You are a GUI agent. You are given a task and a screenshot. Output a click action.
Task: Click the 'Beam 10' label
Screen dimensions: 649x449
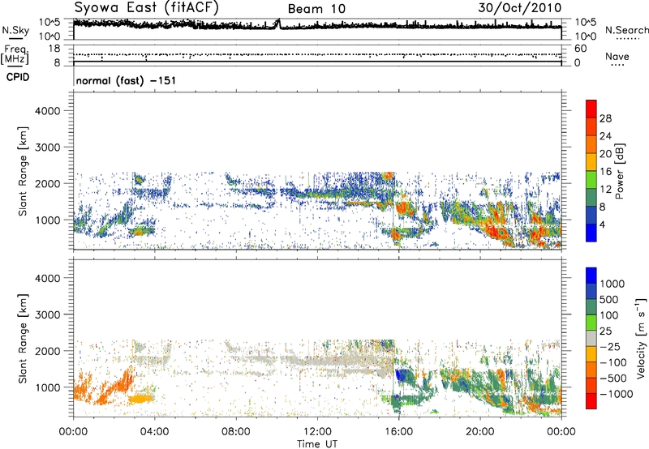(316, 9)
